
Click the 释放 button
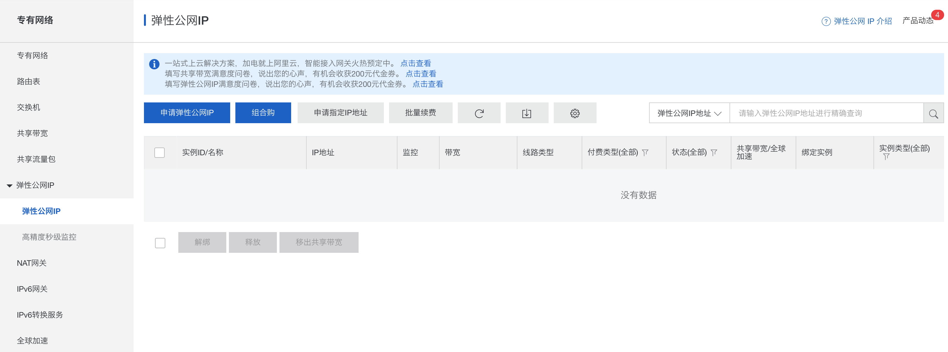[253, 242]
